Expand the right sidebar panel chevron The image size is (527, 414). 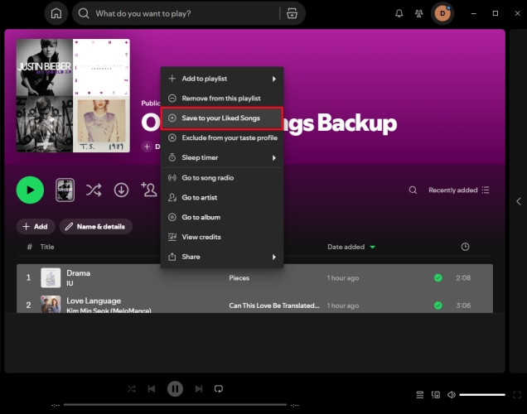[x=518, y=201]
